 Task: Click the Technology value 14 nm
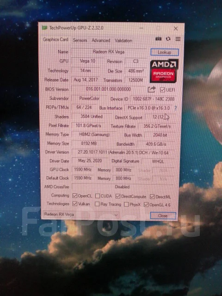[x=86, y=70]
